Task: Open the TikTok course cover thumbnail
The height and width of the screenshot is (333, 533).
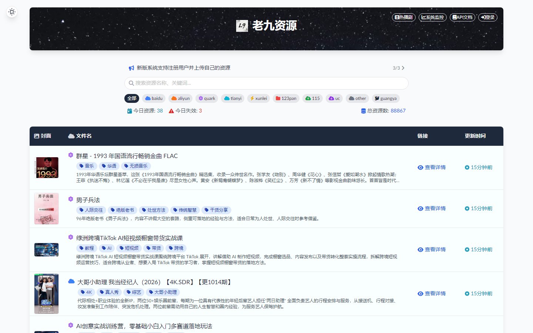Action: pos(46,250)
